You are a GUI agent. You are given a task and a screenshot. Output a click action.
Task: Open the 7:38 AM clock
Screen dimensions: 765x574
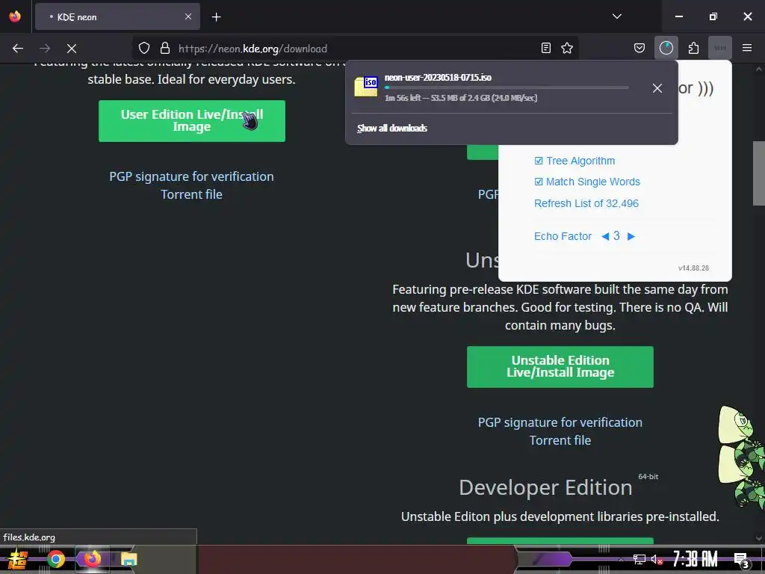696,559
